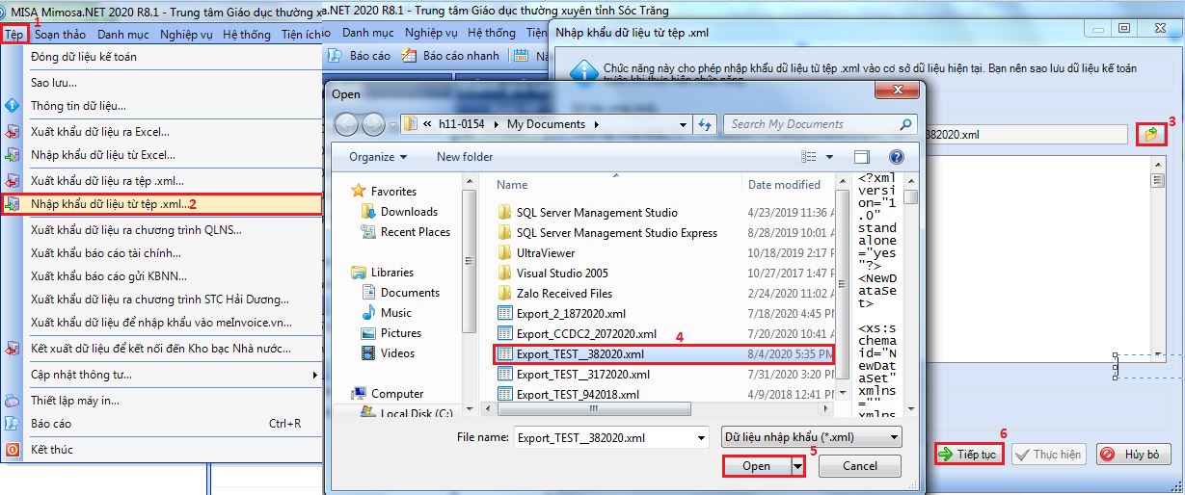Choose Đóng dữ liệu kế toán

pos(161,57)
